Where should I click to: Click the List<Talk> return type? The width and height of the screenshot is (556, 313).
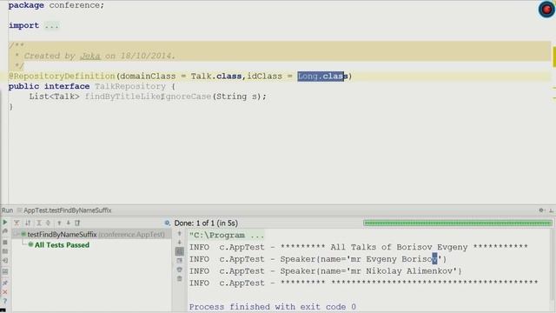click(54, 97)
